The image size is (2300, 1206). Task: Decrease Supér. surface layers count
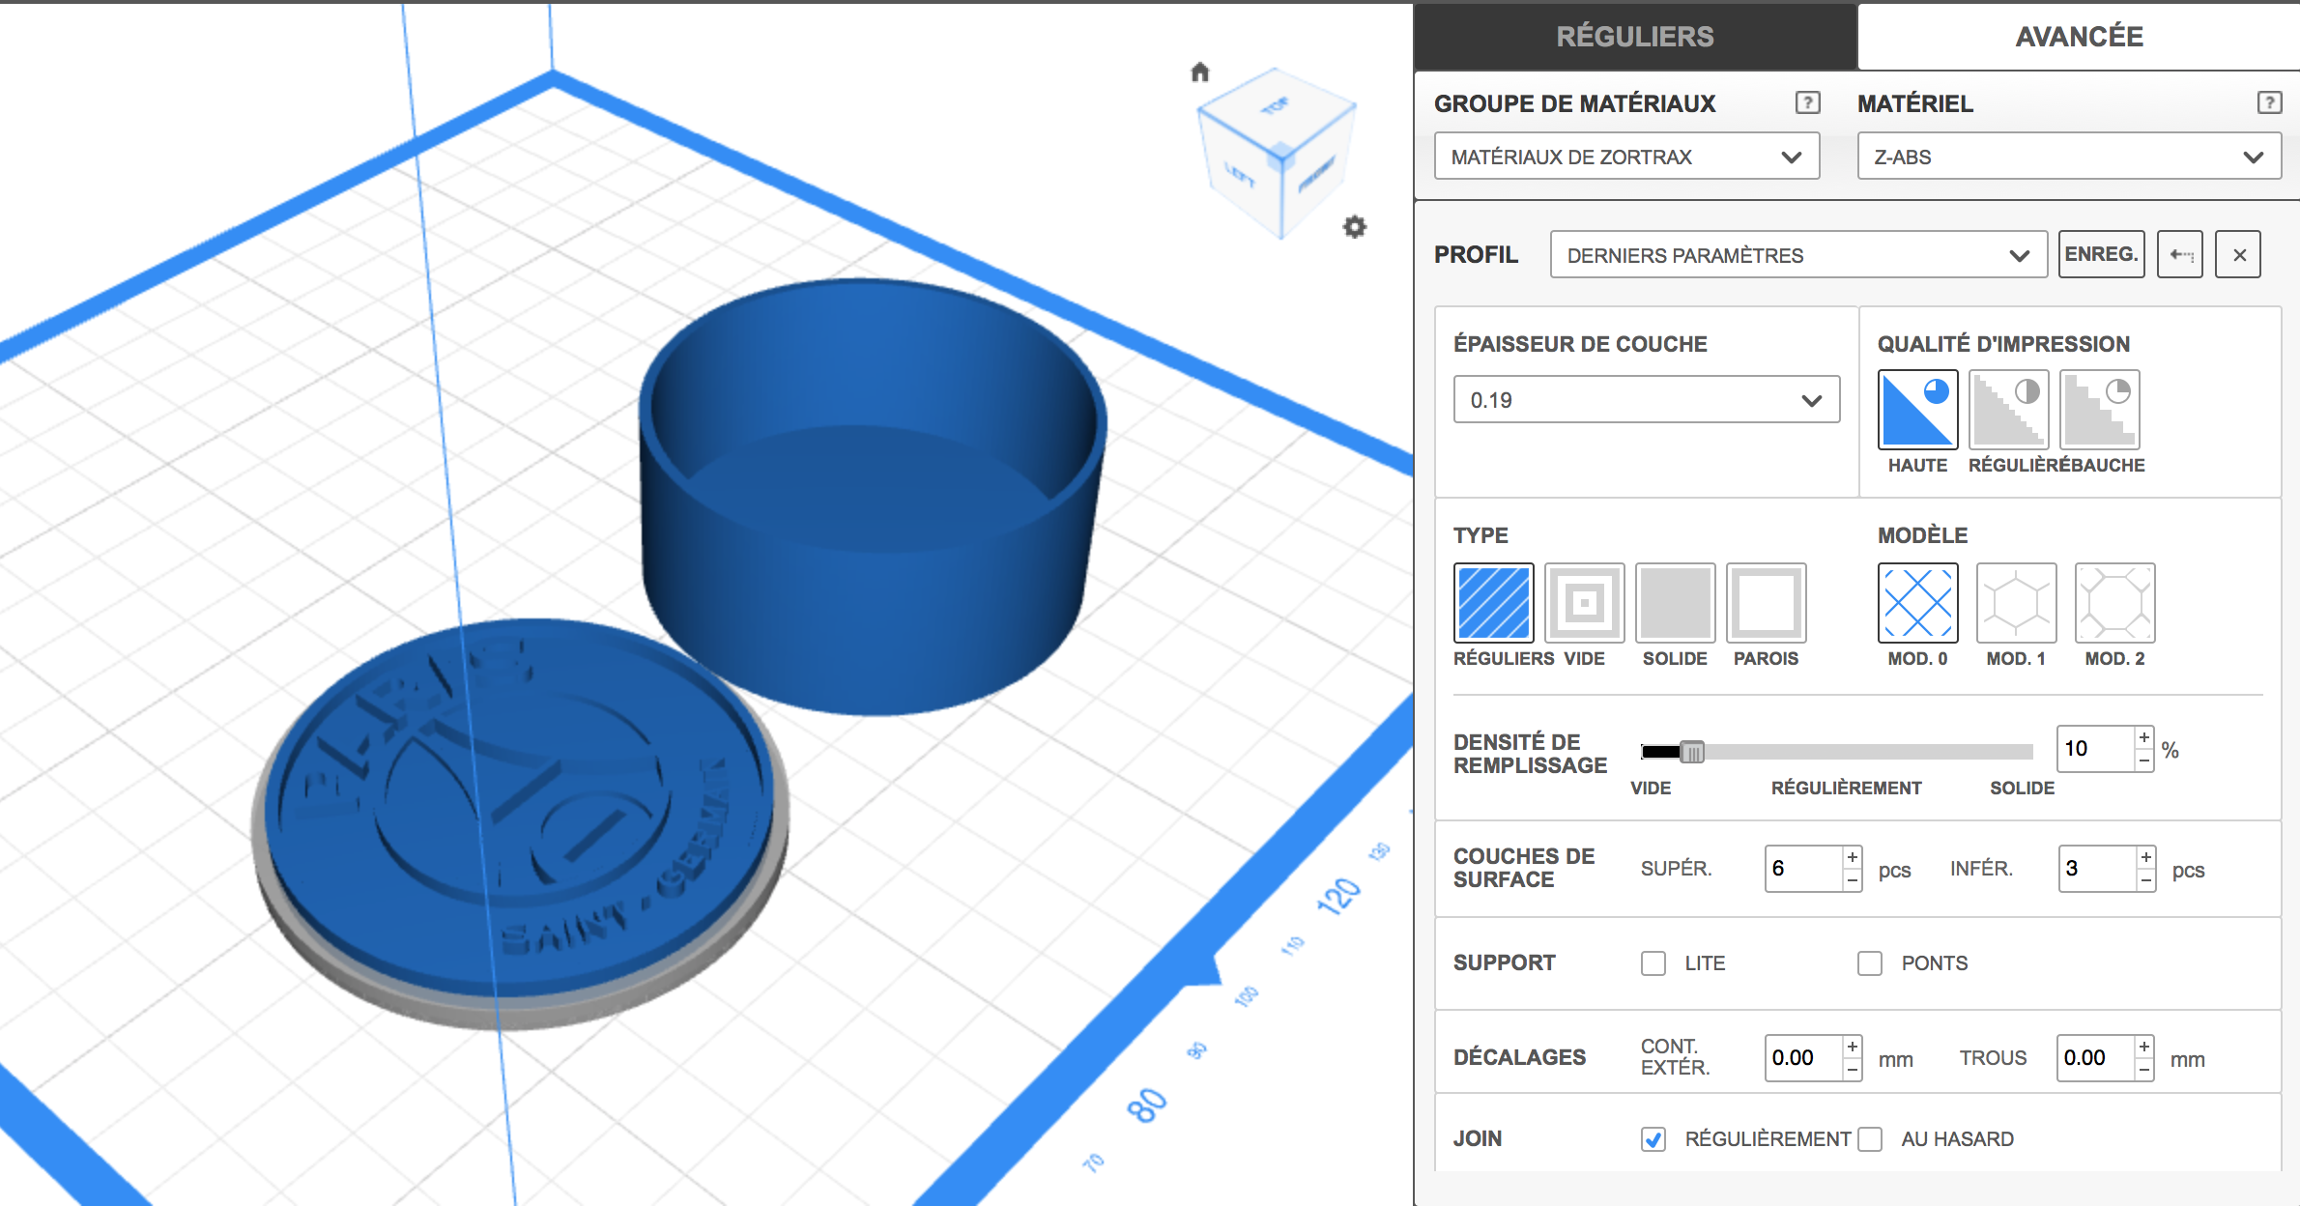[1853, 879]
